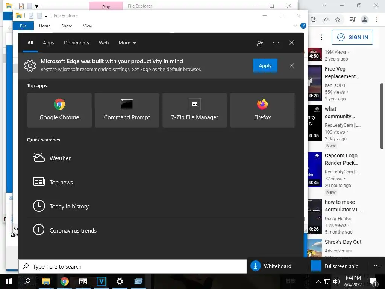Switch to the Web search tab
Screen dimensions: 385x289
104,43
